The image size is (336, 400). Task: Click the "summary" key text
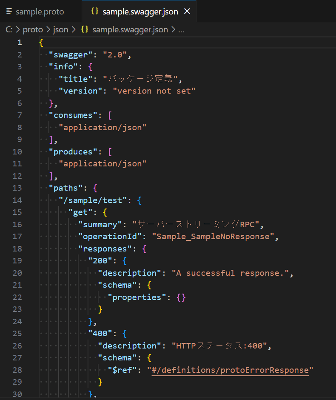pos(100,225)
